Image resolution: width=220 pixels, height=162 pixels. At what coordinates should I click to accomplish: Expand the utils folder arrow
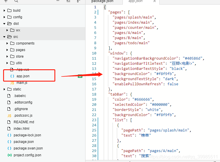7,63
